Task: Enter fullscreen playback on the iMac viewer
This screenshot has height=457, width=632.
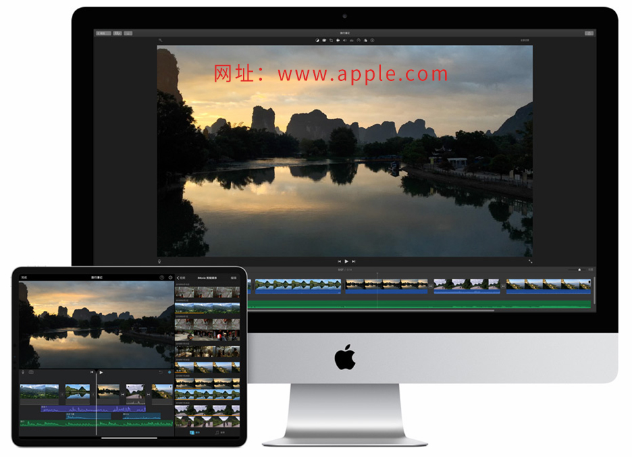Action: (530, 261)
